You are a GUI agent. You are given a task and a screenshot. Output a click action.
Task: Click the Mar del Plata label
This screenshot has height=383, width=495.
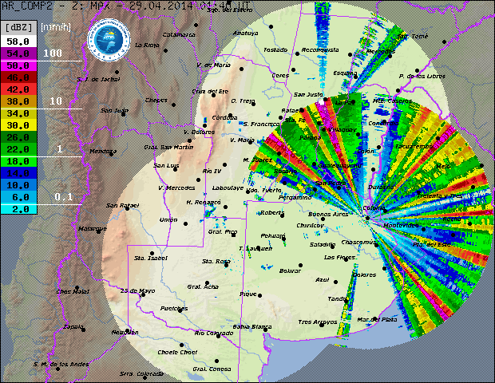pyautogui.click(x=377, y=319)
